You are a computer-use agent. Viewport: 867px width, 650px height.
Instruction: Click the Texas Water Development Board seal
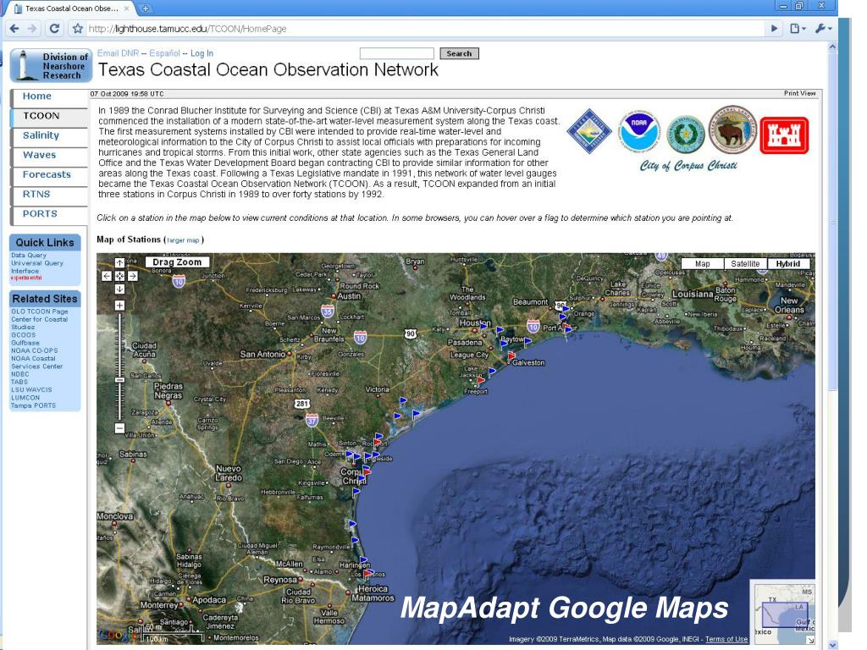pos(686,135)
